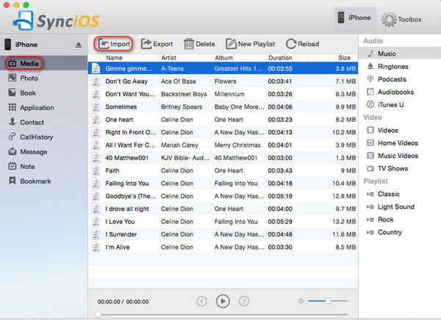Viewport: 441px width, 320px height.
Task: Open the Toolbox tab
Action: click(401, 19)
